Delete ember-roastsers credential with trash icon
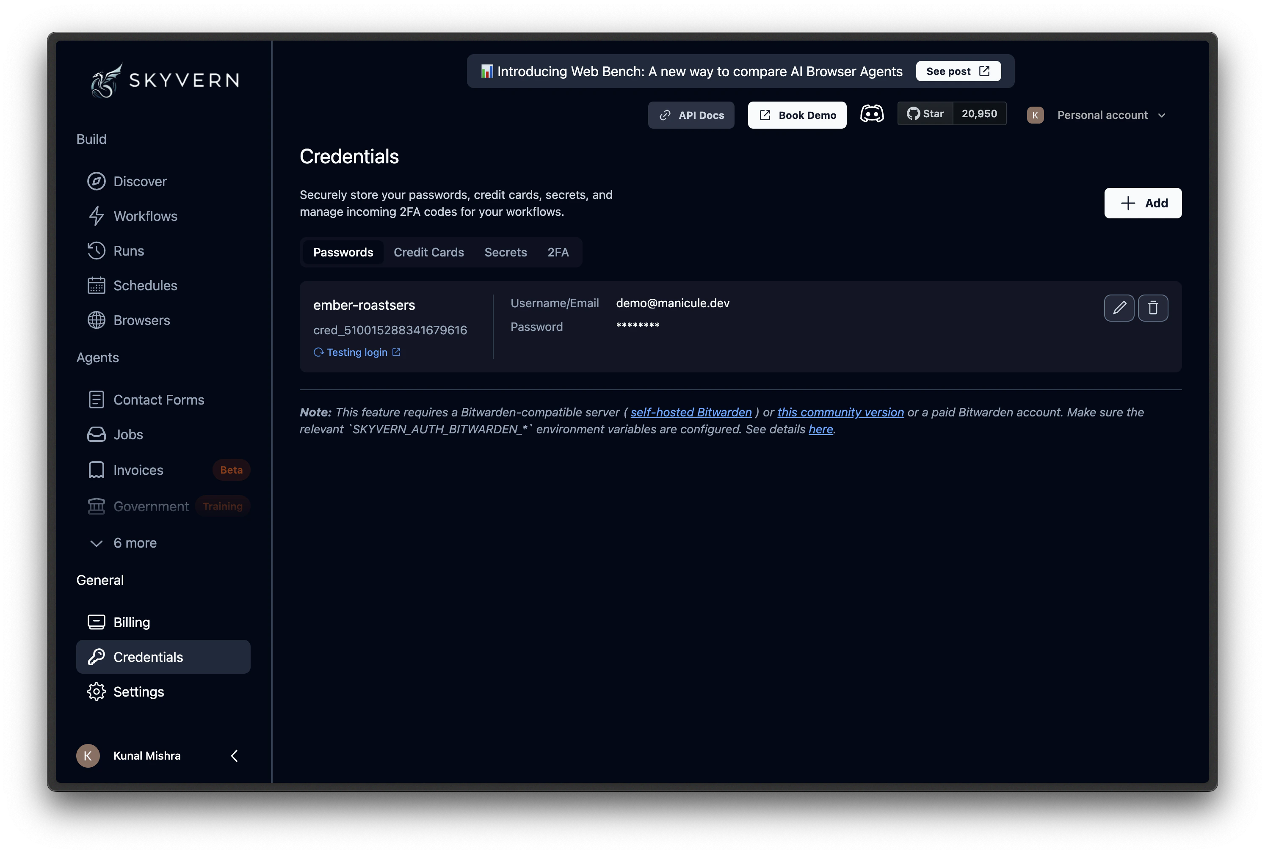This screenshot has width=1265, height=854. (x=1152, y=308)
